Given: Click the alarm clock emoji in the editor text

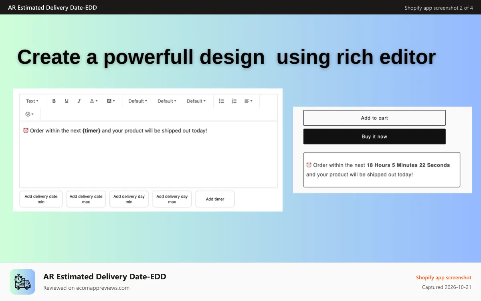Looking at the screenshot, I should (x=26, y=131).
